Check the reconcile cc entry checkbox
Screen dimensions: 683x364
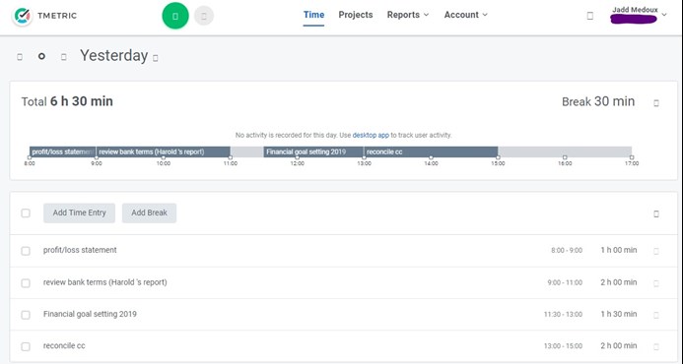(x=26, y=346)
